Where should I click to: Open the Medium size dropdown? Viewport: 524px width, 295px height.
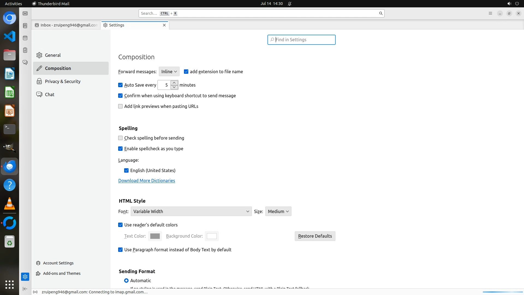[x=278, y=212]
